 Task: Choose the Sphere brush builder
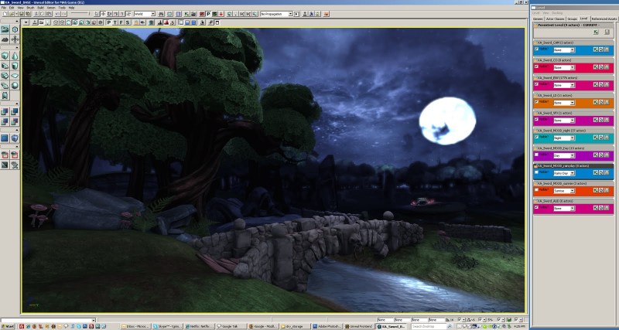coord(15,85)
